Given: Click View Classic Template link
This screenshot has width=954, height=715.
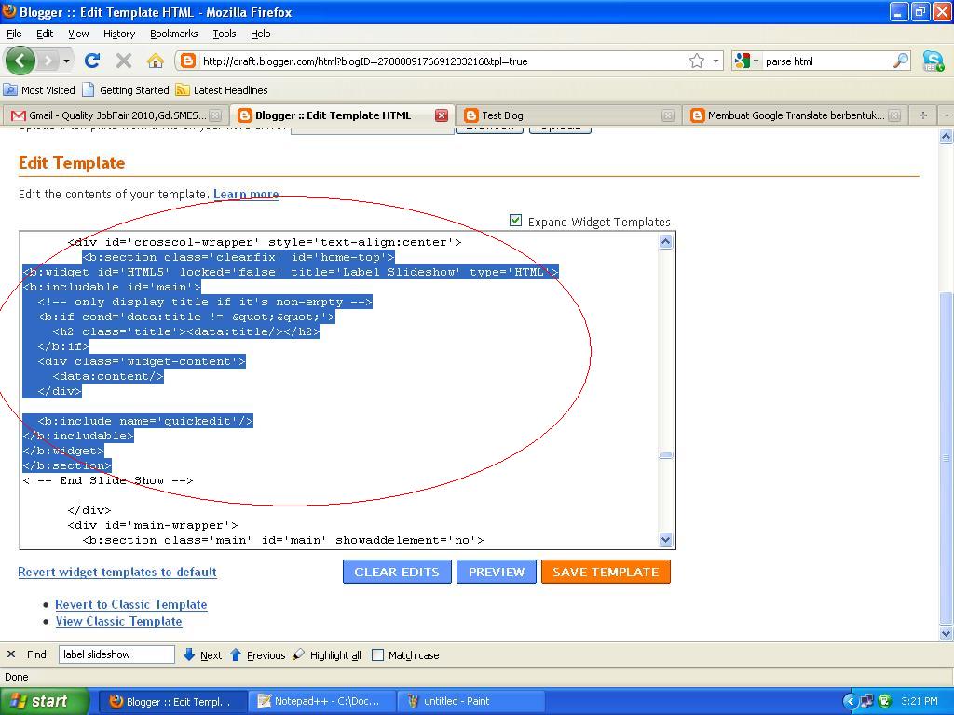Looking at the screenshot, I should tap(118, 621).
